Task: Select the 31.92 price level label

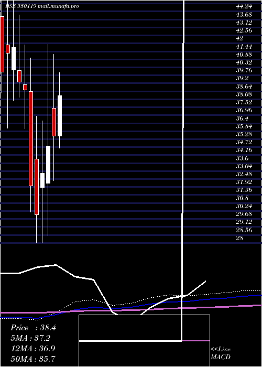Action: tap(244, 182)
